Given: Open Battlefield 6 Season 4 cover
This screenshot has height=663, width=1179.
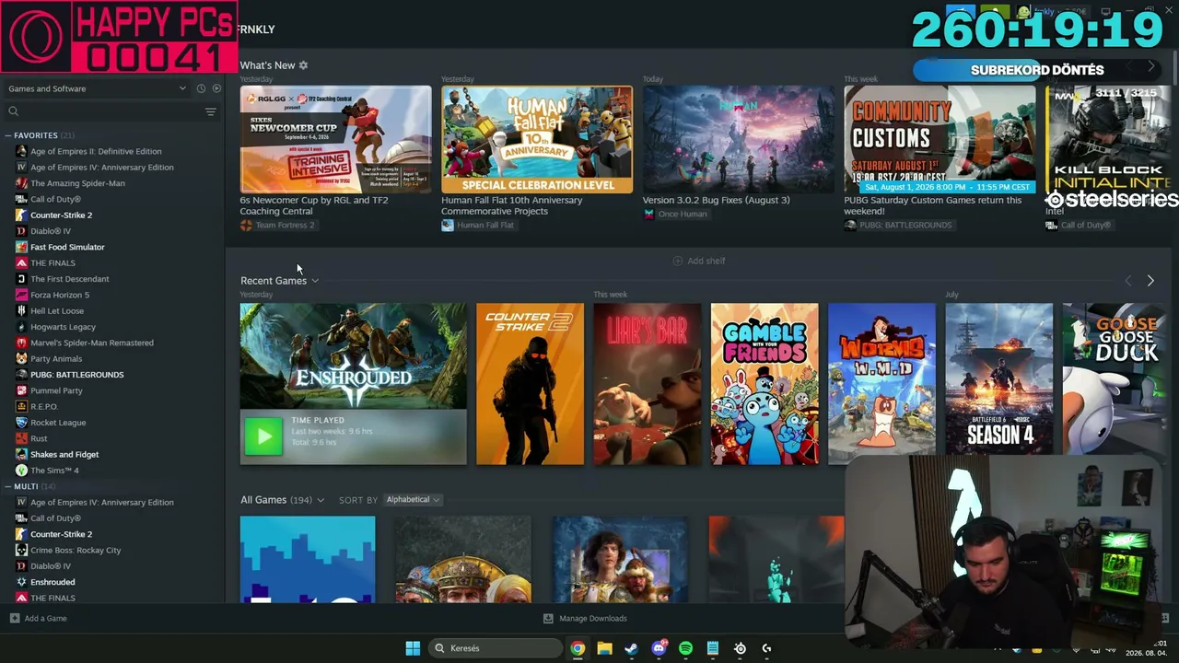Looking at the screenshot, I should (x=999, y=379).
